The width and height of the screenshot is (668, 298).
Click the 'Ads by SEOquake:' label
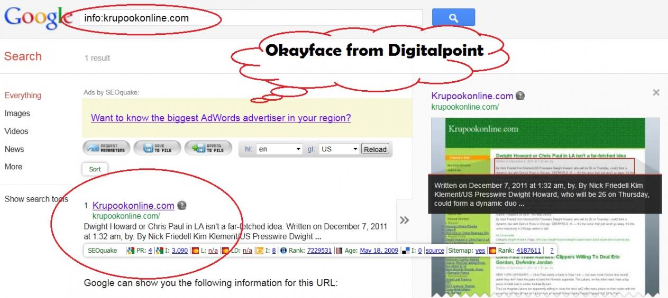coord(111,92)
